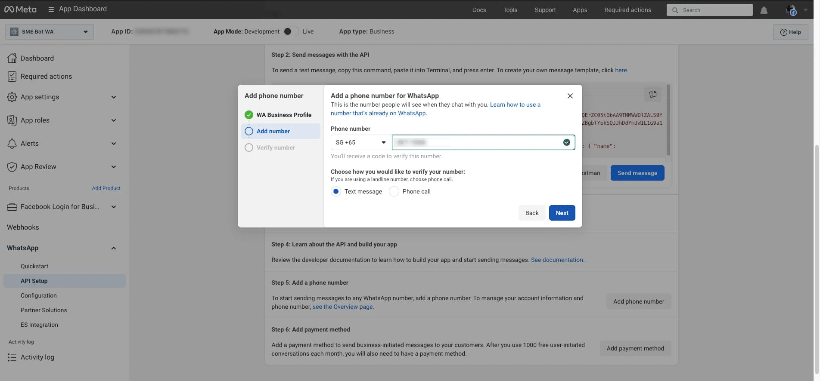Screen dimensions: 820x381
Task: Click the Next button
Action: [562, 213]
